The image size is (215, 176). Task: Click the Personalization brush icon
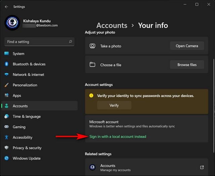(6, 85)
